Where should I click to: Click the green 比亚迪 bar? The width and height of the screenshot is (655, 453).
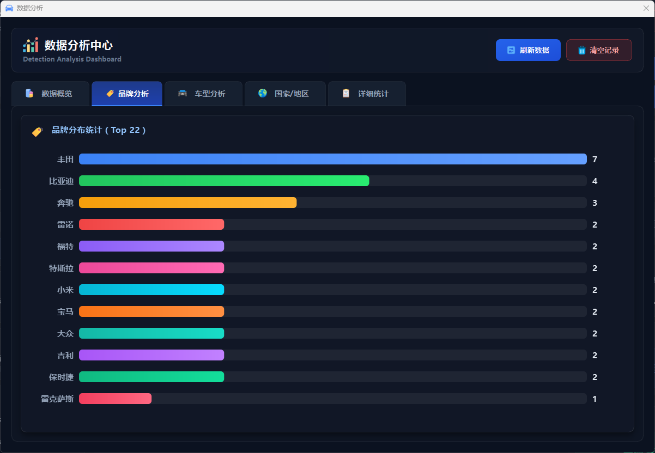224,181
